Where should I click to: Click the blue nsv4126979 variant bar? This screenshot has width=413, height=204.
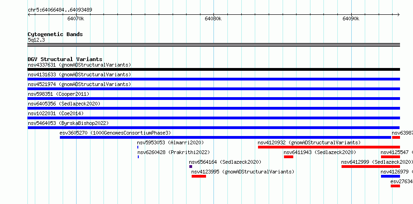tap(390, 176)
